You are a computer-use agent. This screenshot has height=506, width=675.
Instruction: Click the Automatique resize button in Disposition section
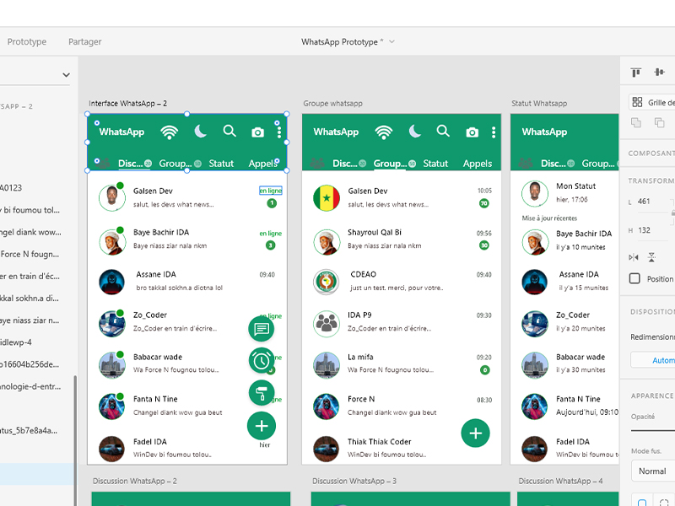pos(652,360)
